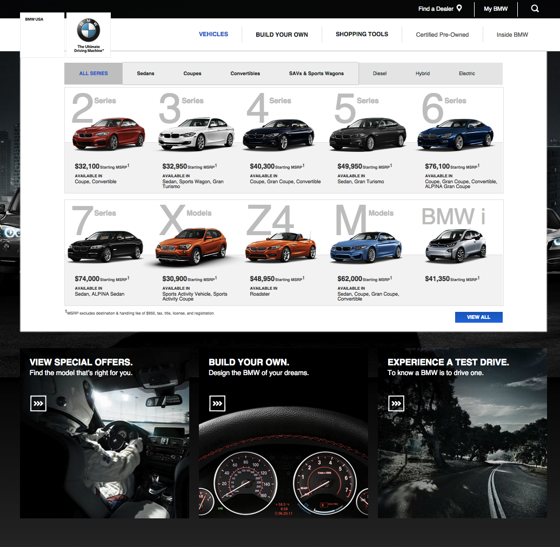
Task: Select the orange X Models SUV image
Action: [x=191, y=246]
